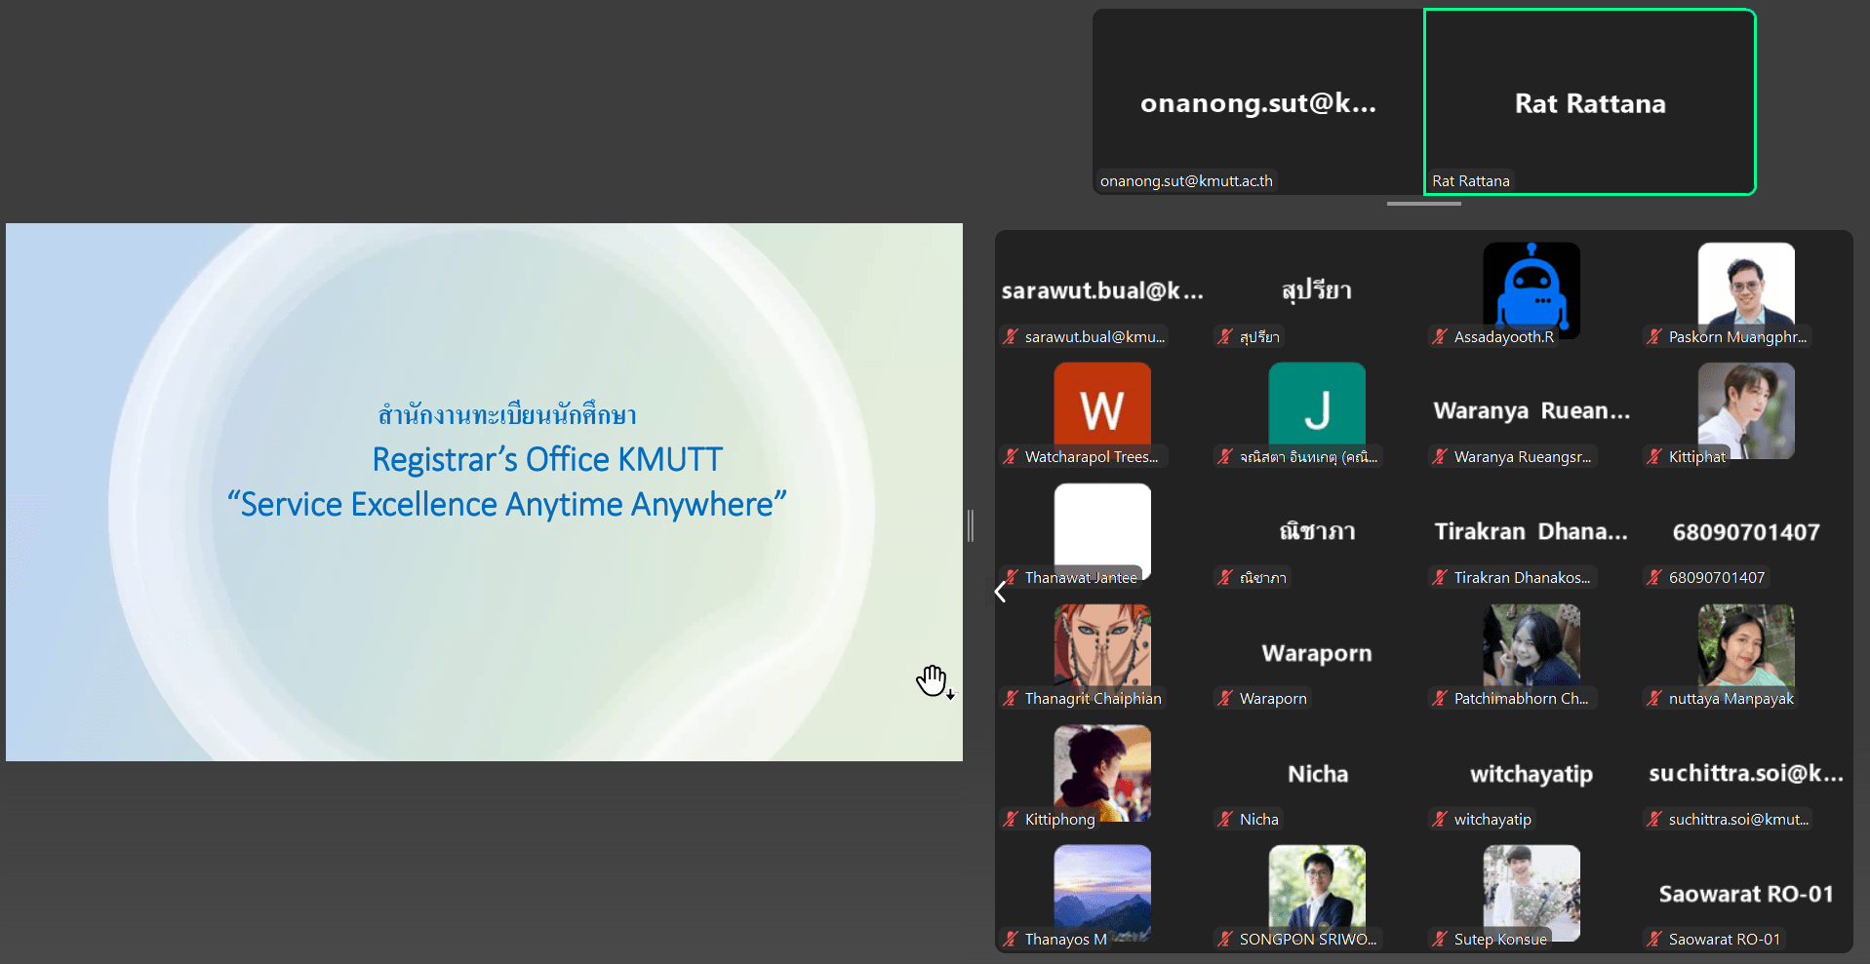The width and height of the screenshot is (1870, 964).
Task: Open Sutep Konsue profile photo tile
Action: (x=1532, y=893)
